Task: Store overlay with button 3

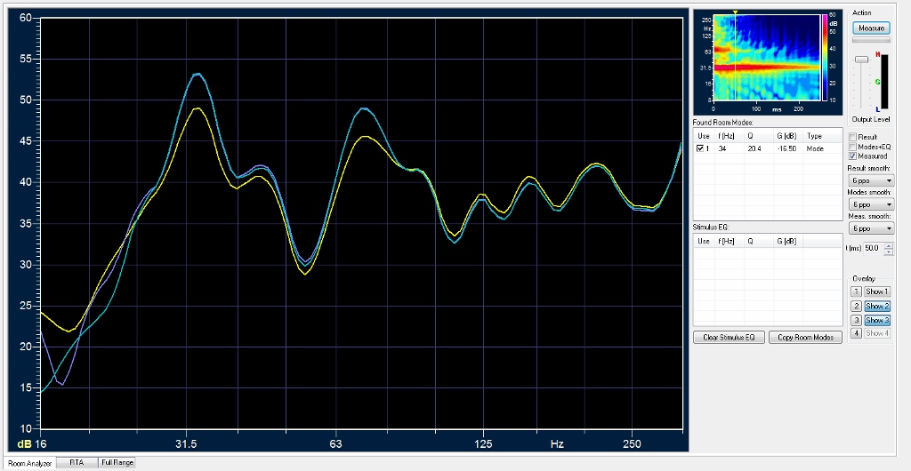Action: coord(856,320)
